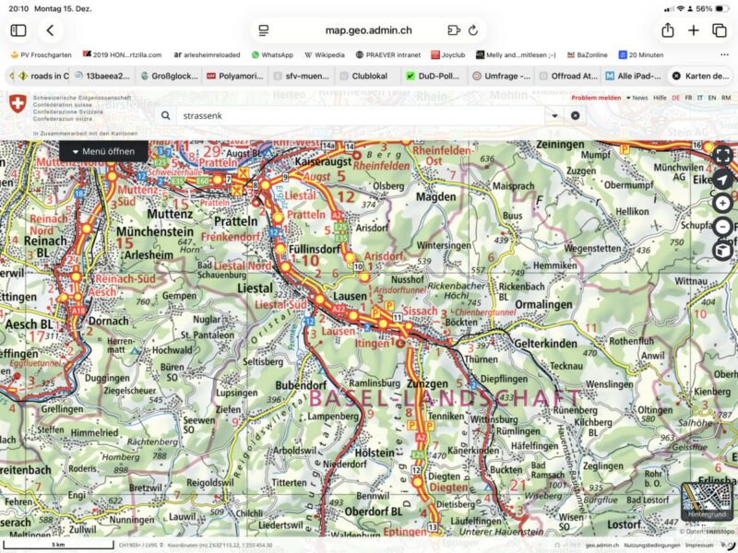This screenshot has height=553, width=738.
Task: Click the 'Problem melden' link
Action: (595, 97)
